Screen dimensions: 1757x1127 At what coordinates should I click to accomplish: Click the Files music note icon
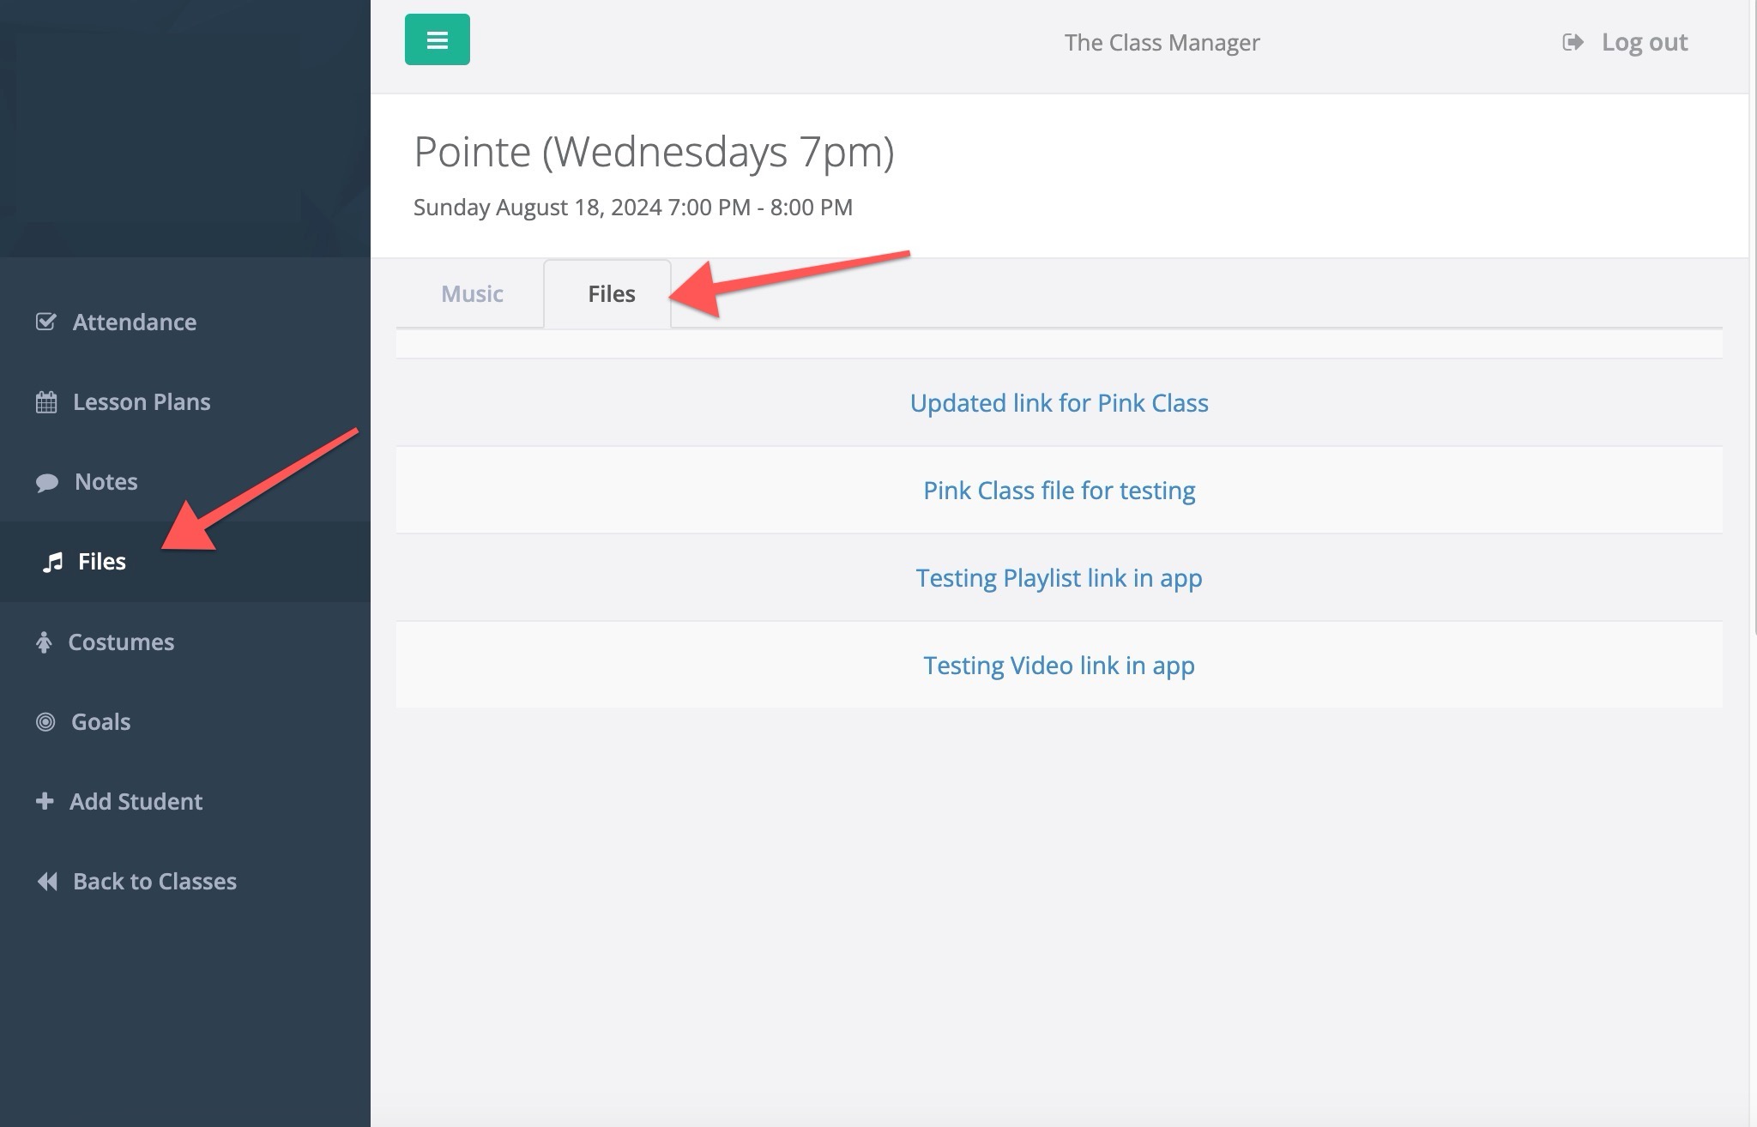point(53,562)
